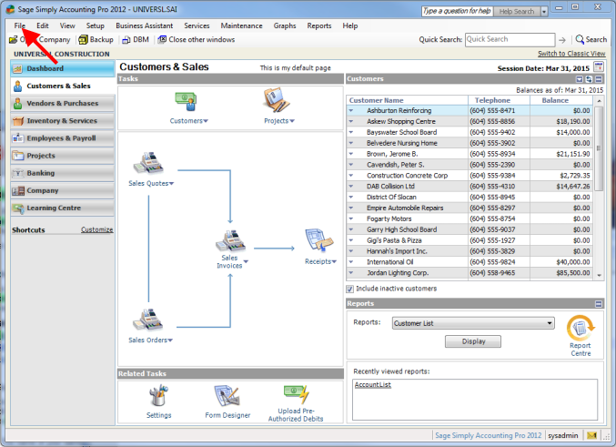Select the Banking sidebar module
The image size is (616, 447).
63,173
